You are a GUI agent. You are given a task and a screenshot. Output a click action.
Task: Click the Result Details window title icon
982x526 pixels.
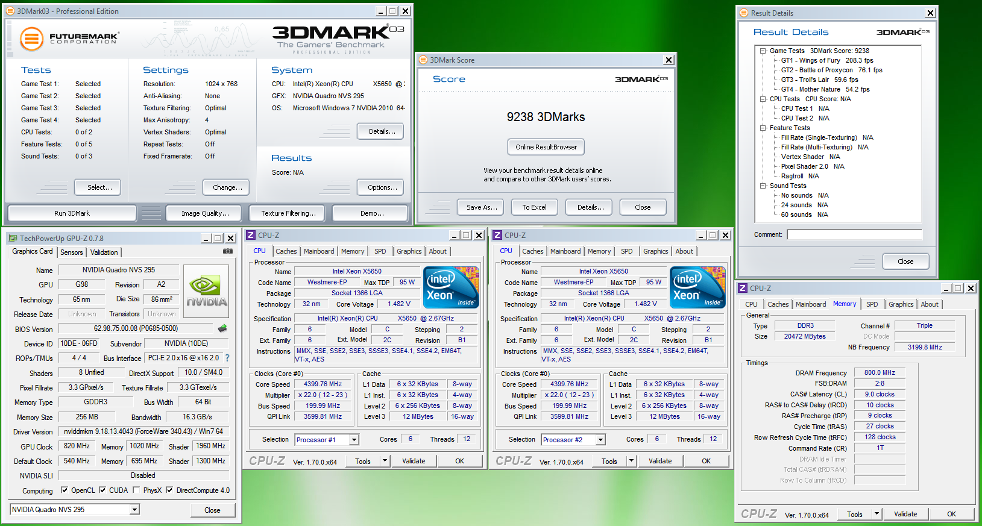click(x=744, y=13)
